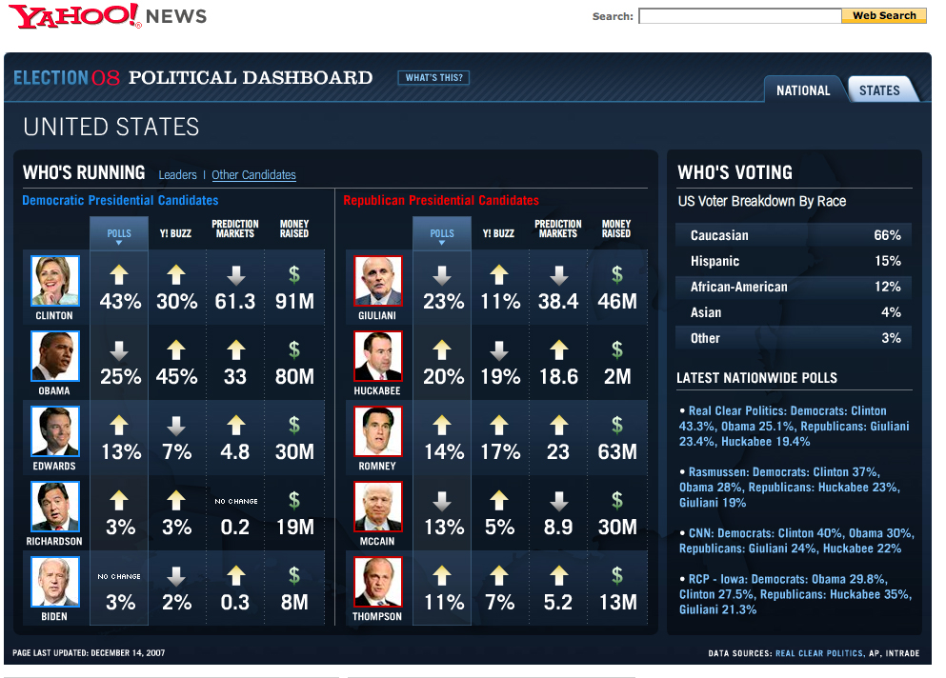
Task: Click the Hispanic 15% row
Action: (794, 261)
